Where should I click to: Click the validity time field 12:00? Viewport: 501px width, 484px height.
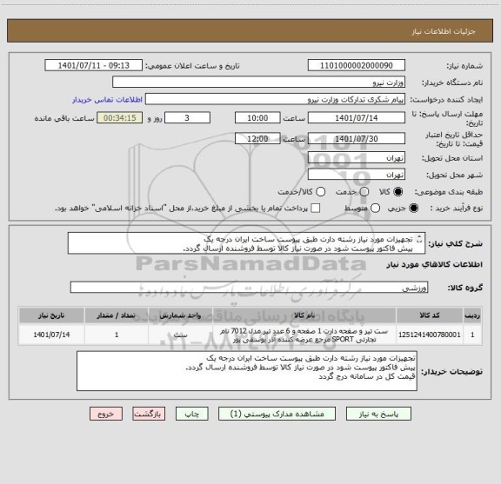[x=257, y=138]
